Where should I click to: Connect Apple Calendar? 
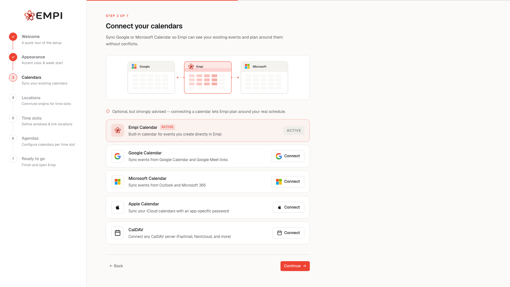click(288, 207)
